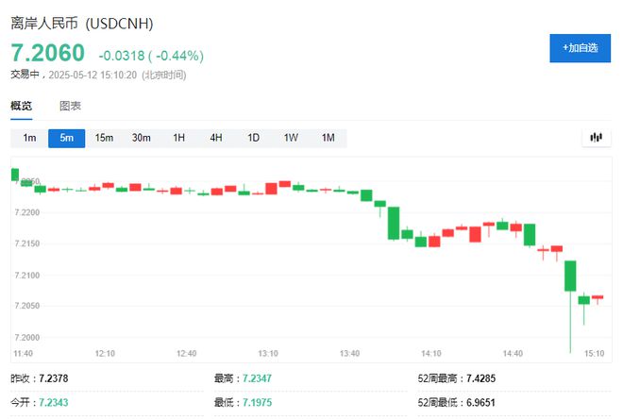623x419 pixels.
Task: Click the 7.2100 price axis label
Action: [x=27, y=276]
